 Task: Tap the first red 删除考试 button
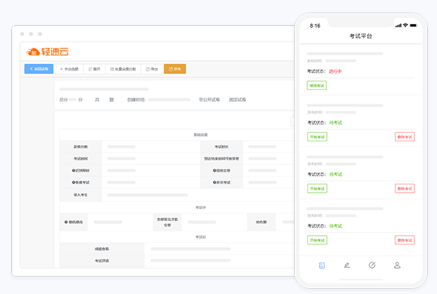(x=405, y=136)
